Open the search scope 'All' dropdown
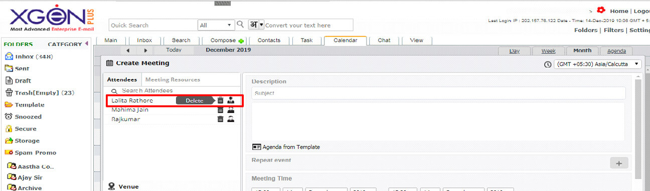Viewport: 650px width, 191px height. [x=216, y=25]
